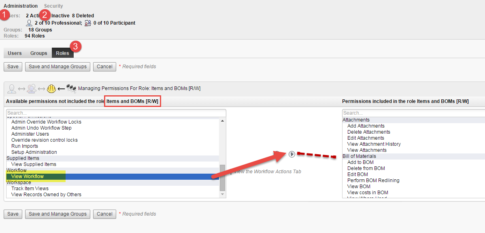485x233 pixels.
Task: Expand the Attachments permission group
Action: pos(356,120)
